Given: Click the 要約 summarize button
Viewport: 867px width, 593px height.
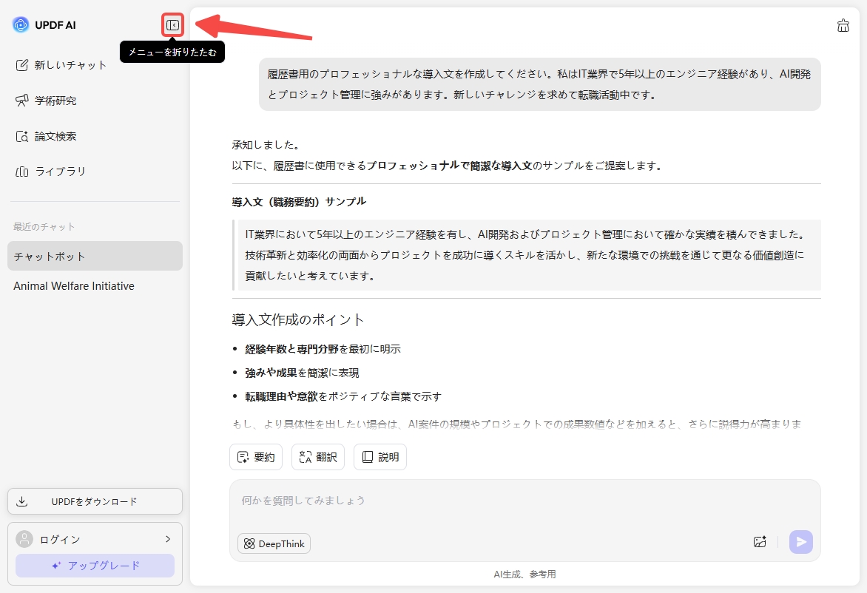Looking at the screenshot, I should coord(256,457).
